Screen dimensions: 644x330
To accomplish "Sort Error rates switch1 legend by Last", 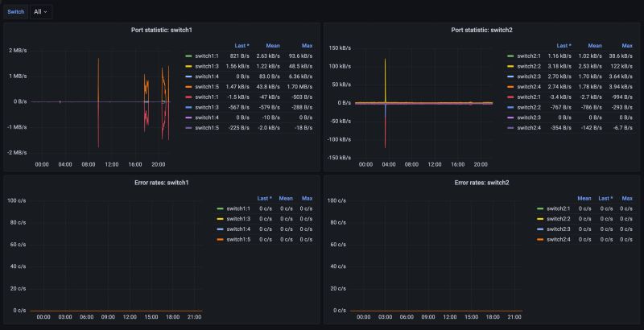I will click(265, 199).
